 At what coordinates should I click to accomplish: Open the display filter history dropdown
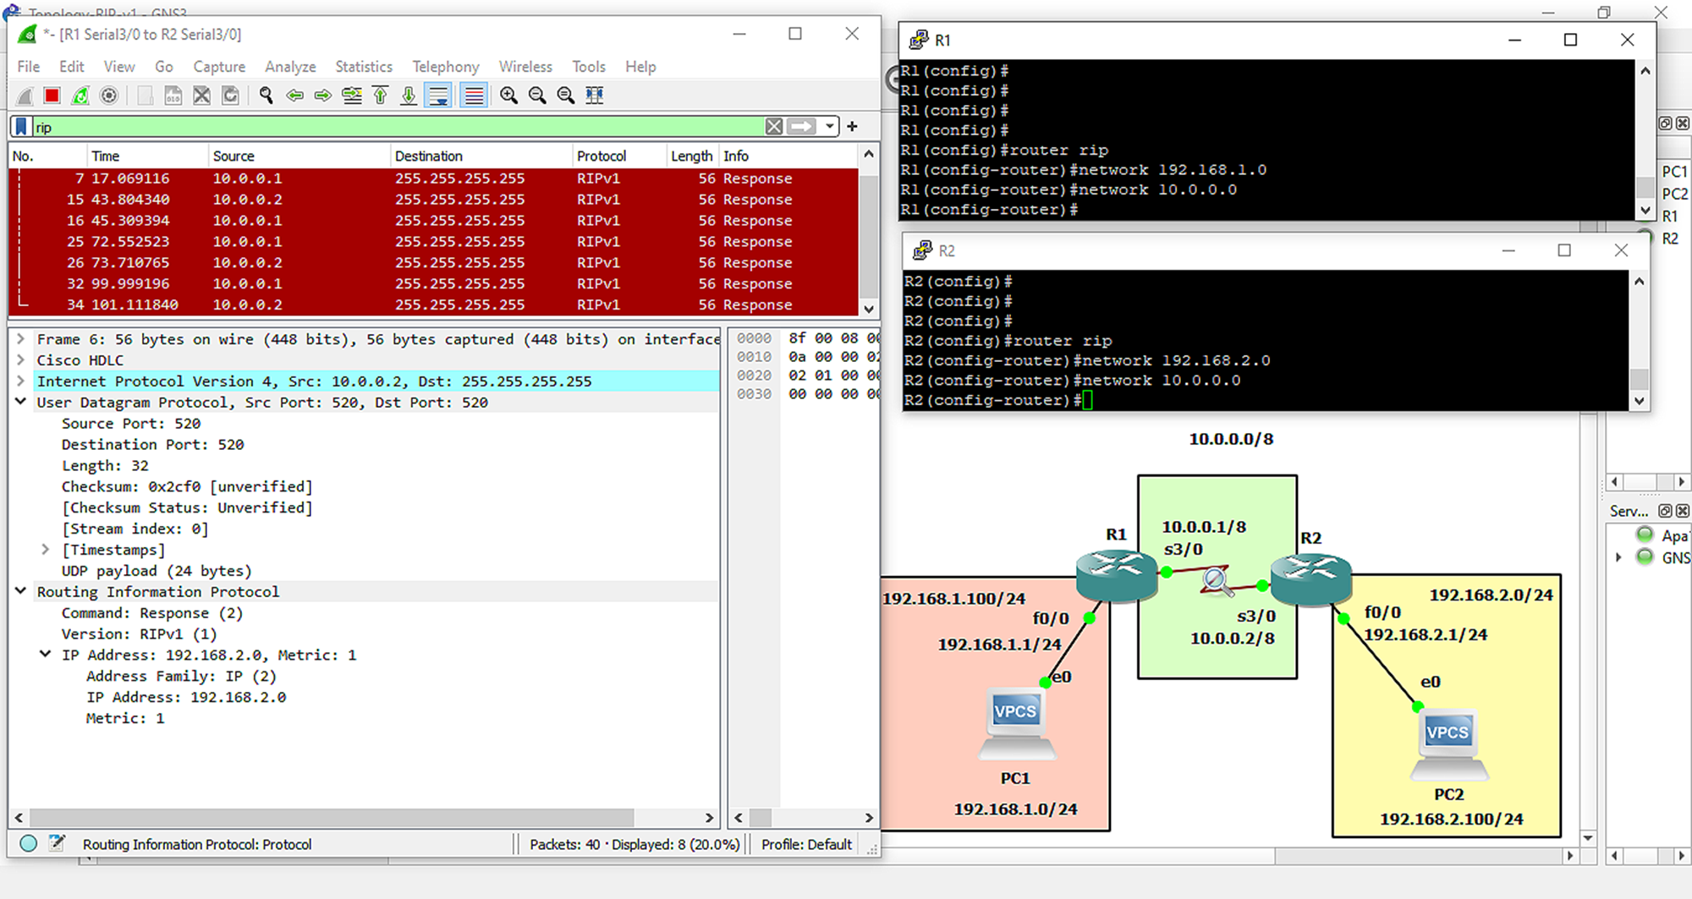[830, 127]
